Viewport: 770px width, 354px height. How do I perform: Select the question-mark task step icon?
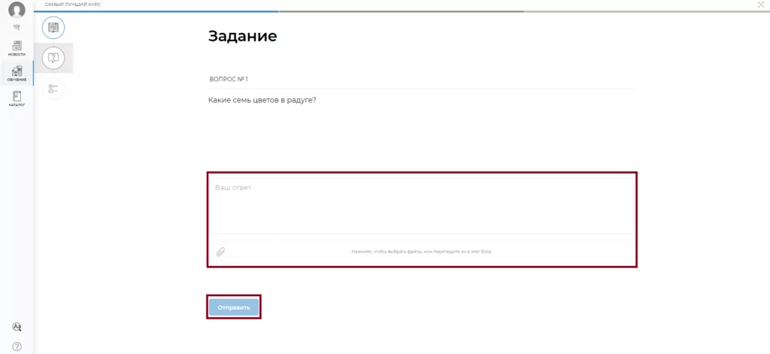53,58
